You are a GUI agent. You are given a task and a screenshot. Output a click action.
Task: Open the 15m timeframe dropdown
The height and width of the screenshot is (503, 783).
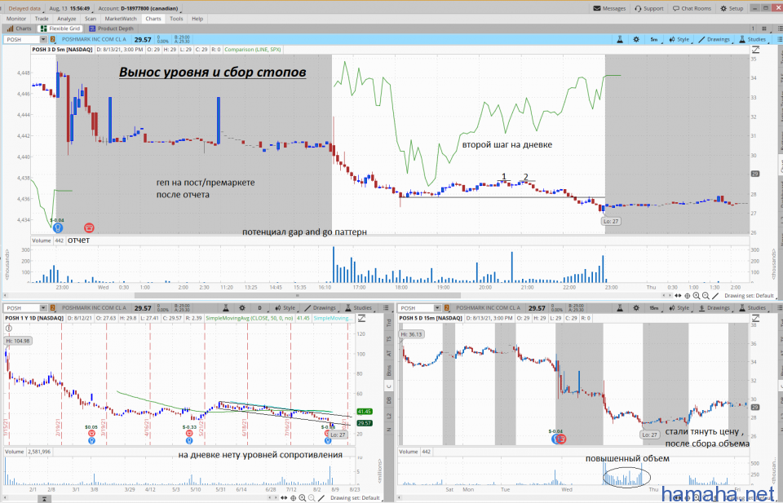654,308
